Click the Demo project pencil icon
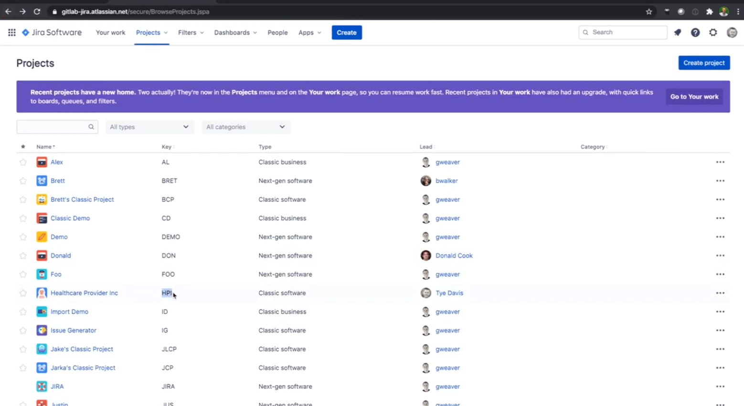 [x=42, y=237]
